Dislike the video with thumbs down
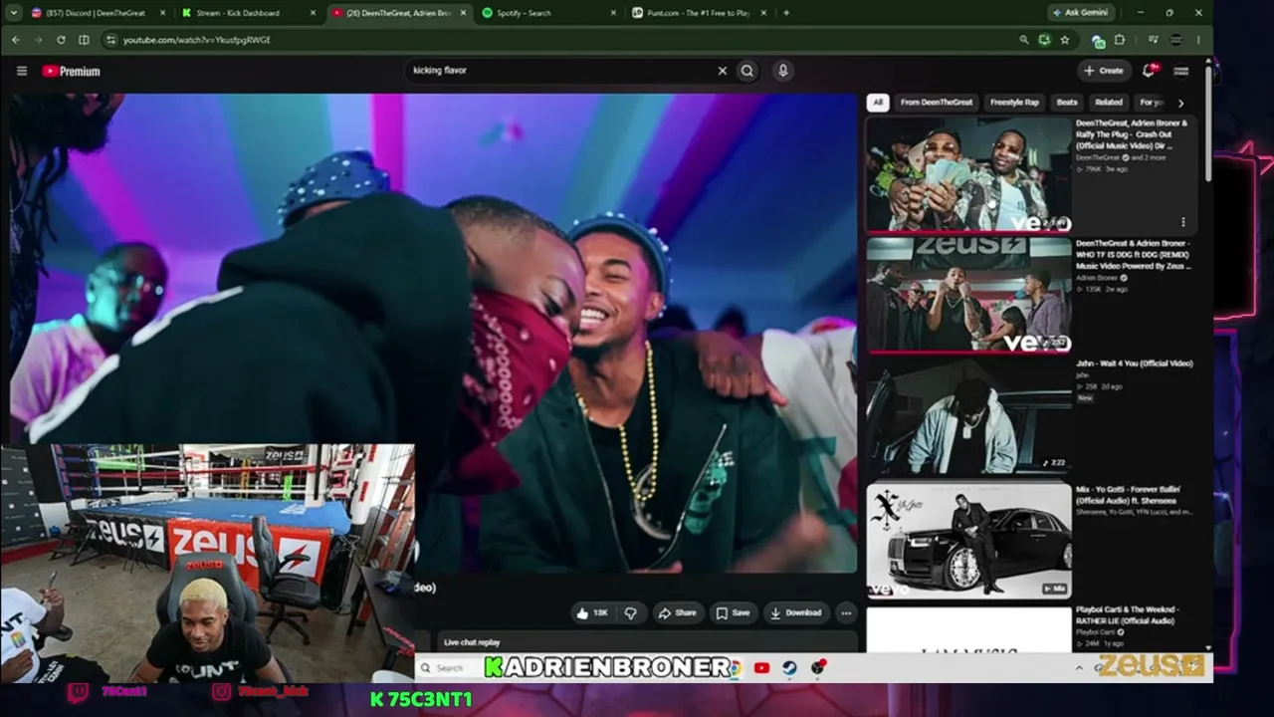 tap(630, 612)
